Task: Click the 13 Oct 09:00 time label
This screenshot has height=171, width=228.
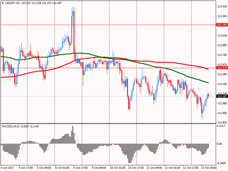Action: point(209,168)
